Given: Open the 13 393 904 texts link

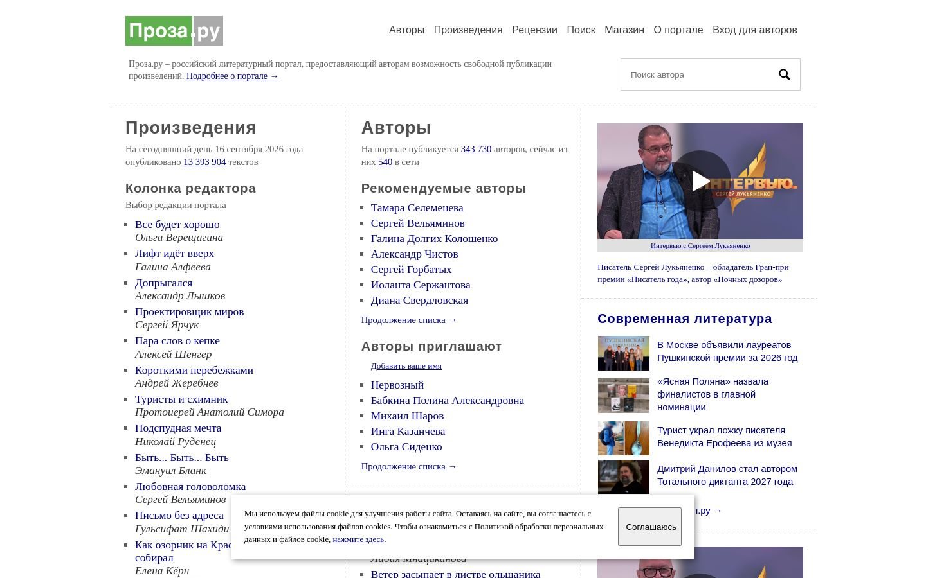Looking at the screenshot, I should [x=204, y=162].
